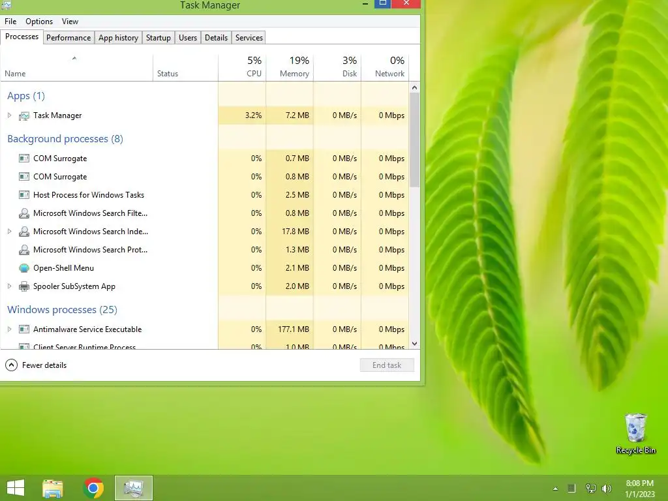Click the Microsoft Windows Search Protocol icon
Image resolution: width=668 pixels, height=501 pixels.
24,250
